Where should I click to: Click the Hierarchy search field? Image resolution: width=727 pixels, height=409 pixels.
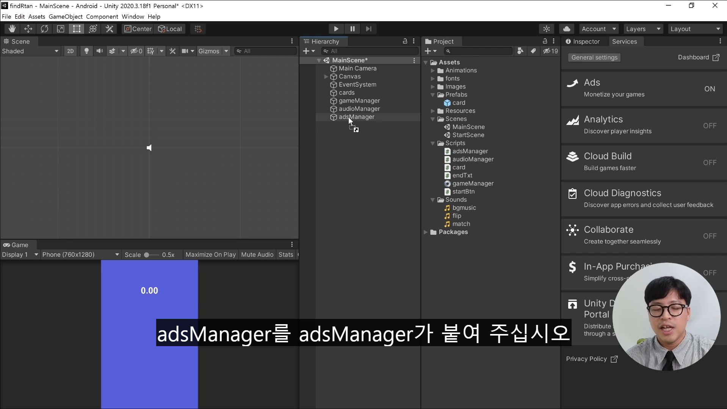370,51
